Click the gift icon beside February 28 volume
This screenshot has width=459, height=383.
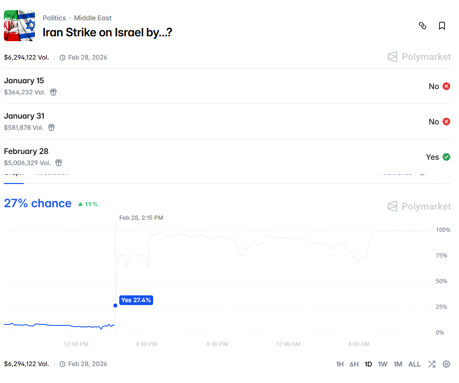click(x=59, y=163)
